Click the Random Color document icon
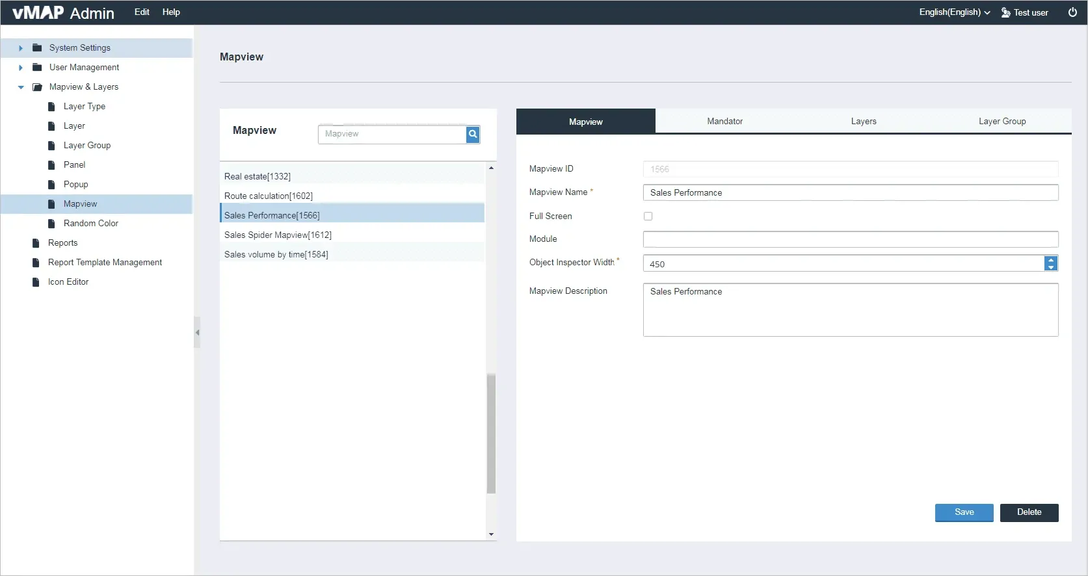1088x576 pixels. click(x=51, y=223)
